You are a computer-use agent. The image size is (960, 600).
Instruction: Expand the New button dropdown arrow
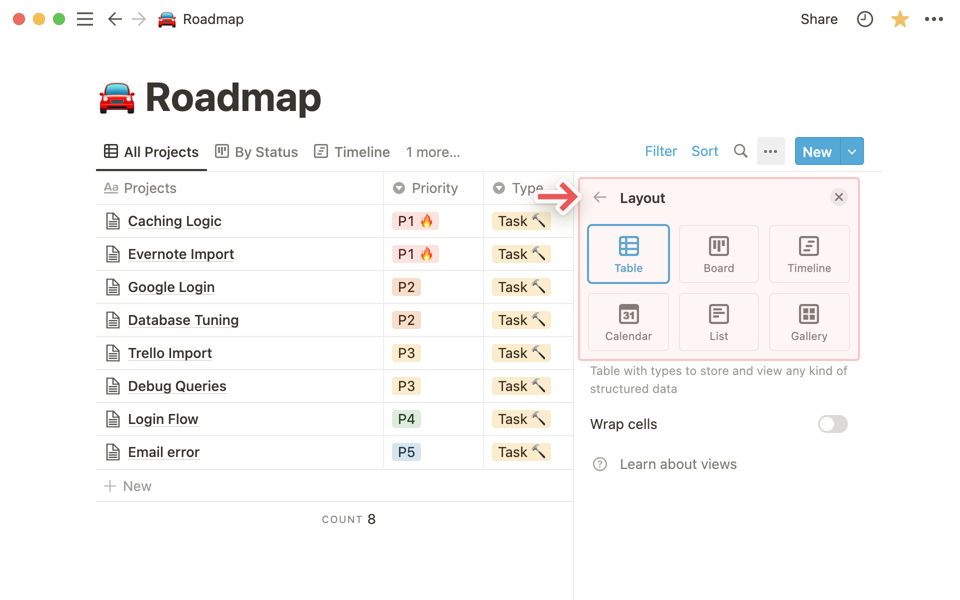[x=852, y=151]
